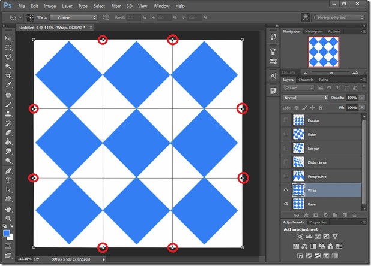Select the Path Selection tool
Viewport: 371px width, 266px height.
point(8,189)
